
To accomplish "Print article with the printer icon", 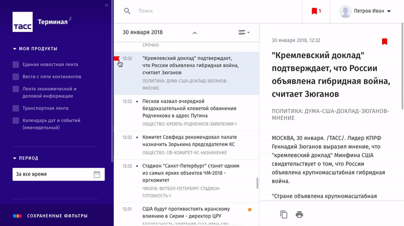I will point(299,214).
